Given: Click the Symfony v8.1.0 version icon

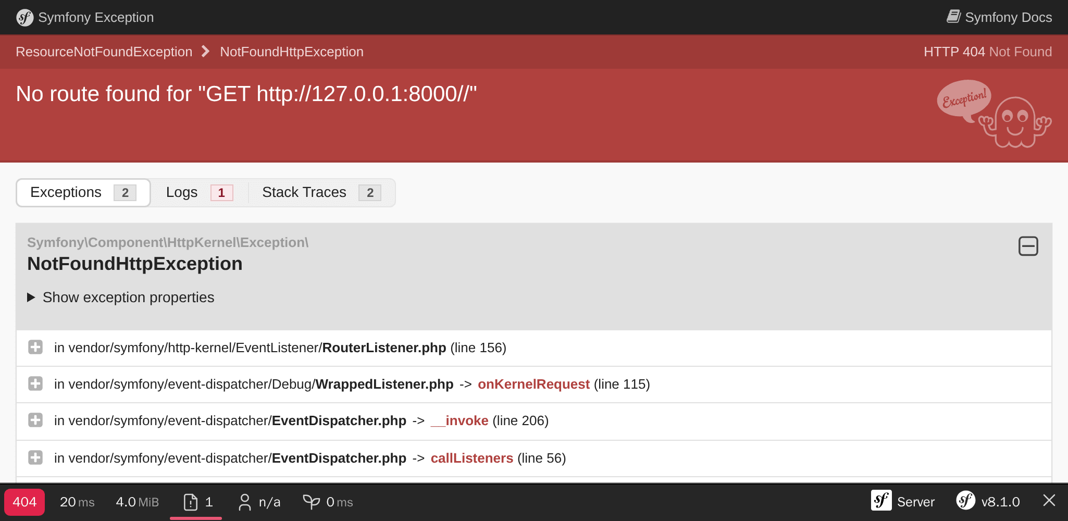Looking at the screenshot, I should 965,501.
